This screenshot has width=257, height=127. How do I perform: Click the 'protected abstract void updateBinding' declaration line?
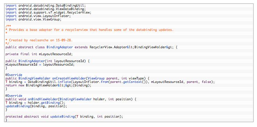pyautogui.click(x=64, y=117)
